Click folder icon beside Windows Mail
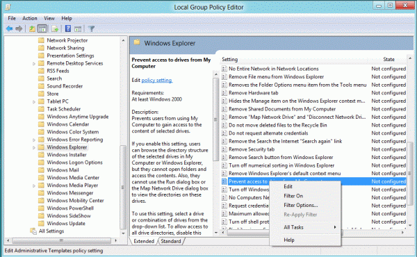The height and width of the screenshot is (257, 417). click(x=41, y=170)
